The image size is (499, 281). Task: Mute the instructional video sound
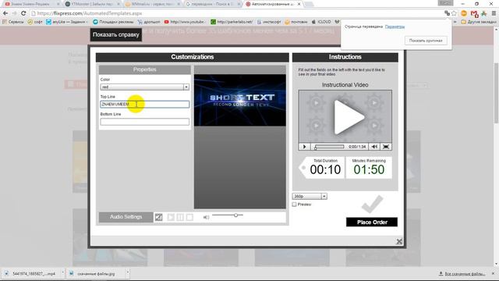(x=374, y=147)
